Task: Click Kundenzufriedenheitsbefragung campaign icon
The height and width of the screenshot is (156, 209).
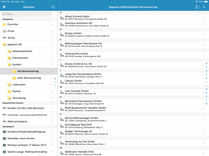Action: tap(5, 132)
